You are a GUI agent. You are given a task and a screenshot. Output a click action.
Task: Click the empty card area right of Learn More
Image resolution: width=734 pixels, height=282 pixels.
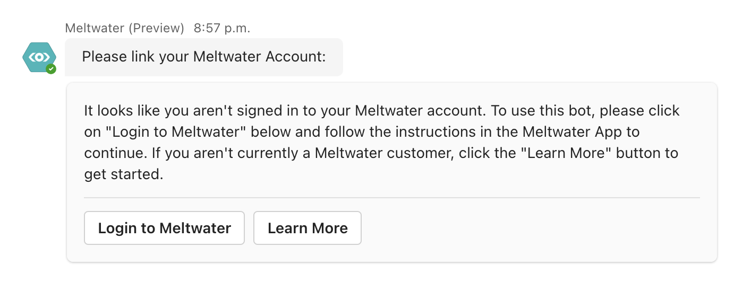(531, 228)
